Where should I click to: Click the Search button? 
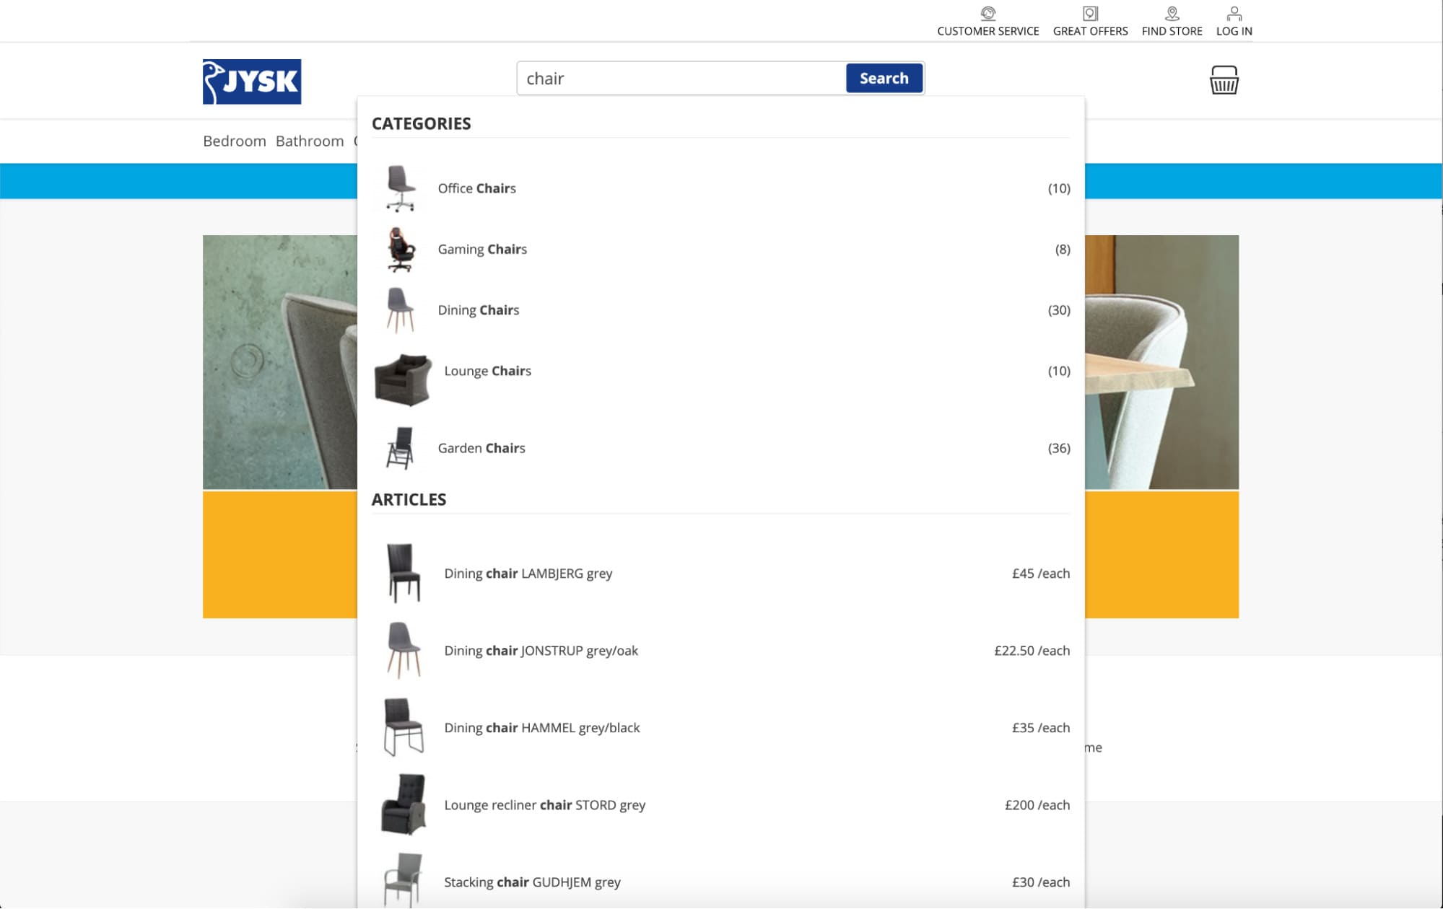coord(884,78)
